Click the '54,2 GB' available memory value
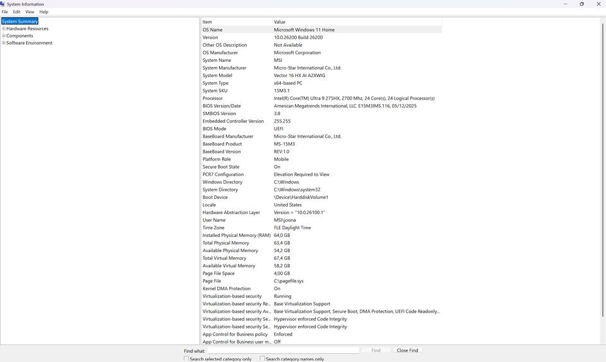This screenshot has width=606, height=362. tap(282, 250)
